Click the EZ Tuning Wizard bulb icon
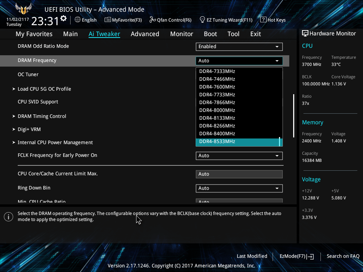 (x=202, y=20)
